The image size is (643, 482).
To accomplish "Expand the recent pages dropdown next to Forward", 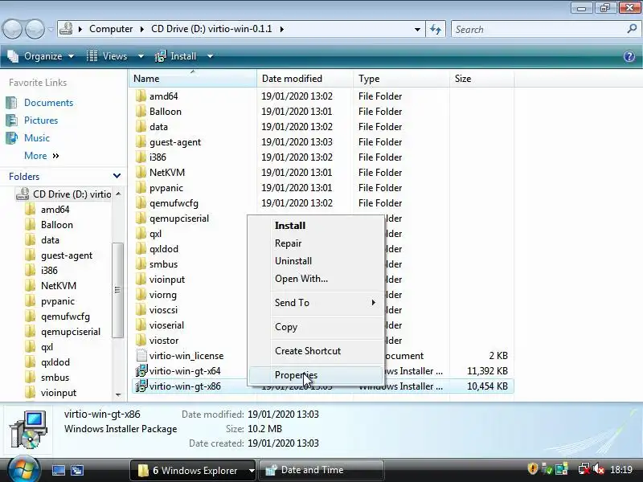I will point(51,29).
